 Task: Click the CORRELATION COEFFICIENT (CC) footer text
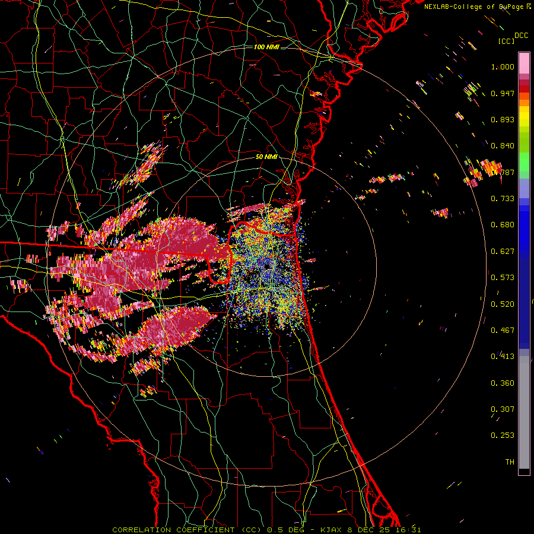point(187,530)
